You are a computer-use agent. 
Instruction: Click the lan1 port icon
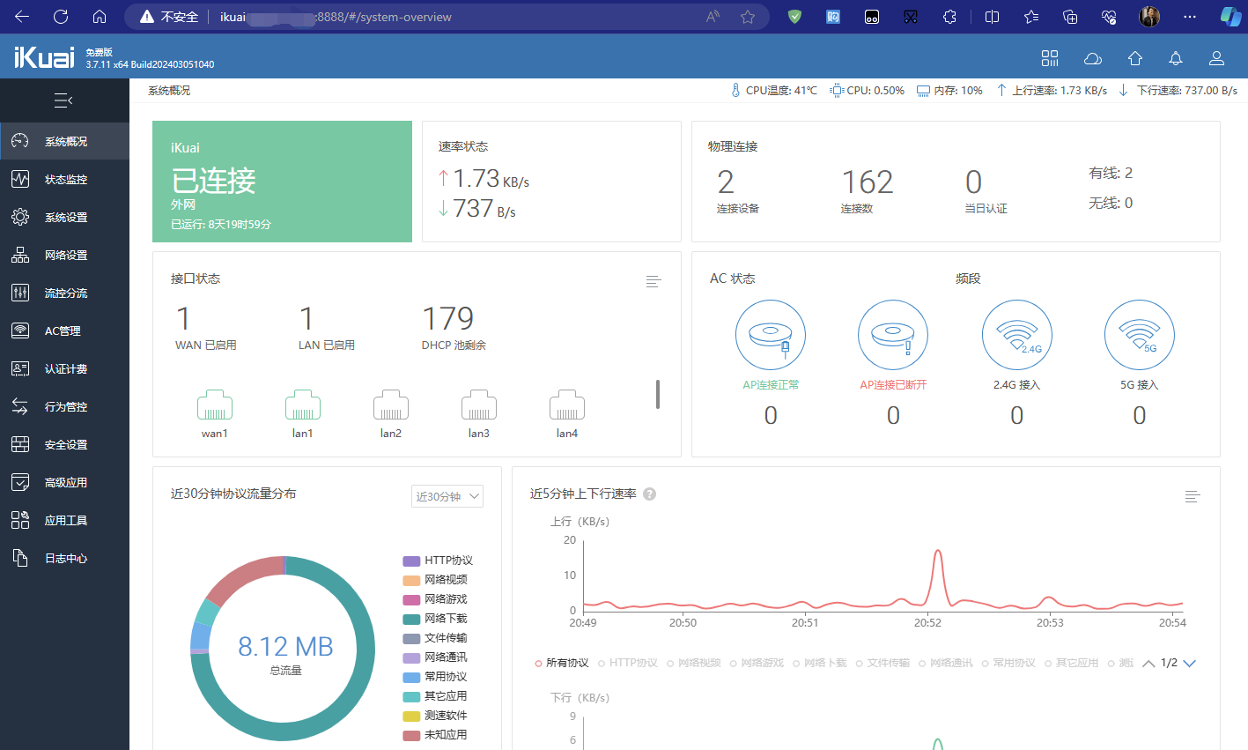pyautogui.click(x=302, y=405)
